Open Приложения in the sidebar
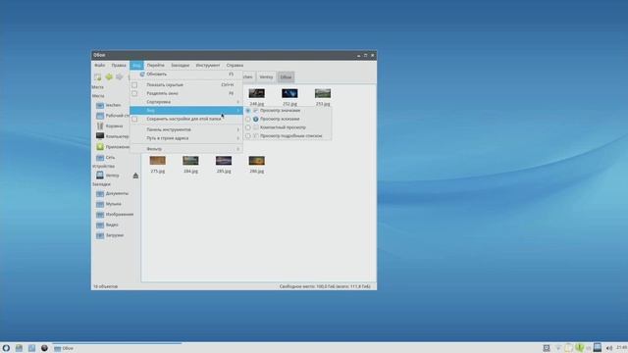 click(113, 147)
